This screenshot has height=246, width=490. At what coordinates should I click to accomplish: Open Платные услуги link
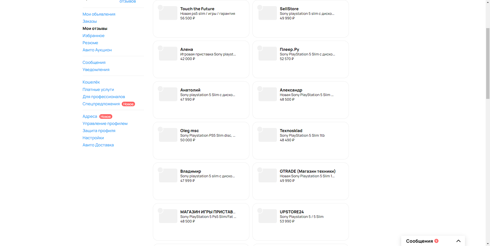[98, 89]
